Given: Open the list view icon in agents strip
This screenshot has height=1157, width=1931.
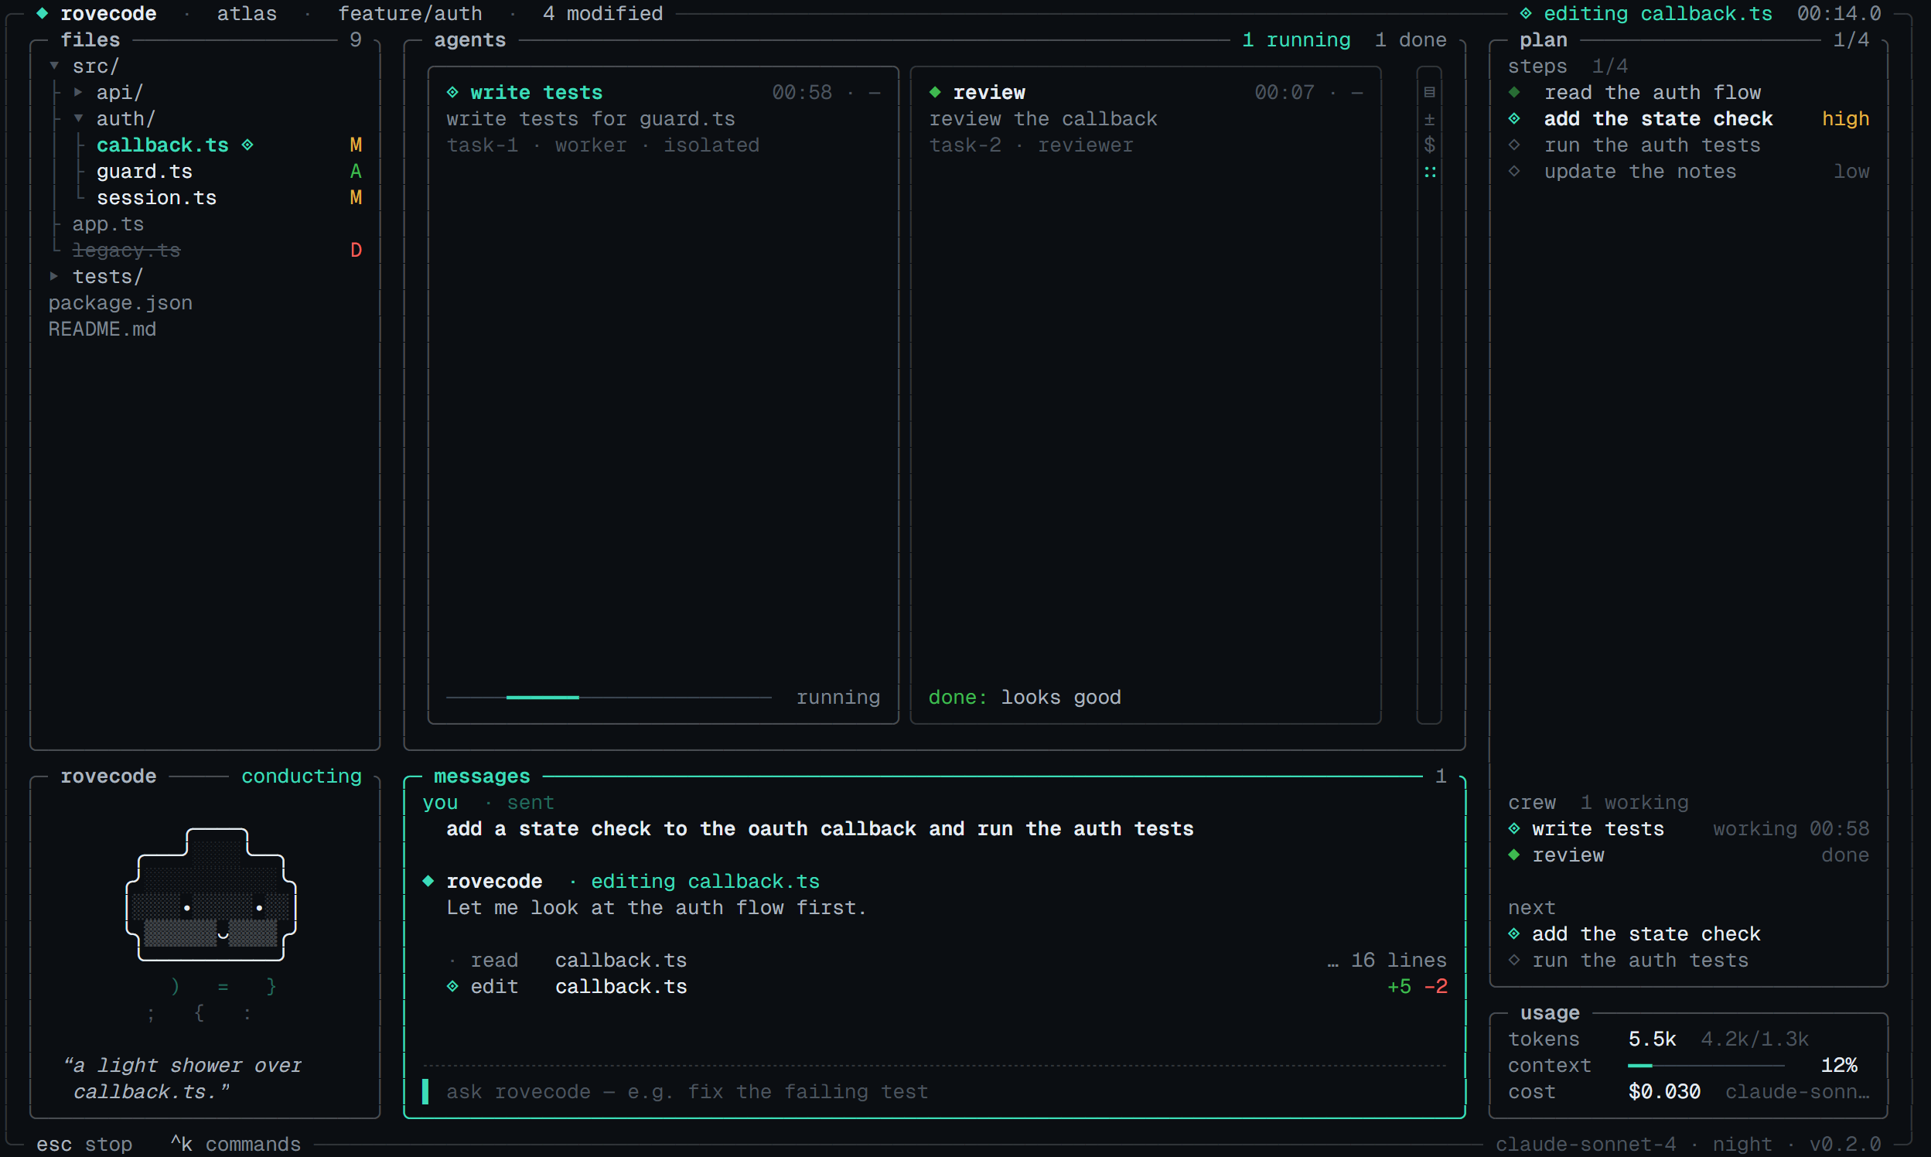Looking at the screenshot, I should coord(1429,92).
